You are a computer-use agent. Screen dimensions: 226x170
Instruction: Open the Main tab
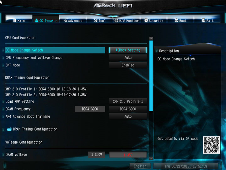coord(19,21)
